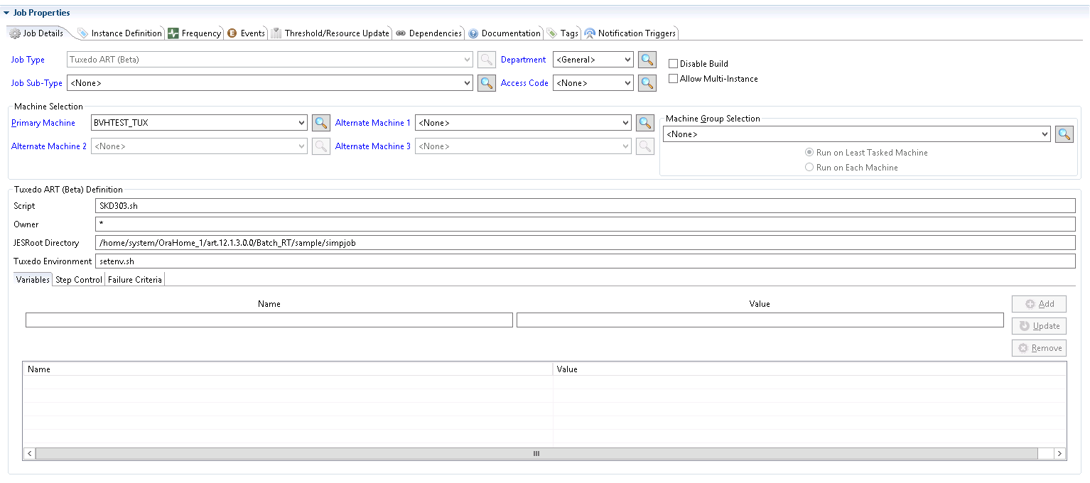
Task: Click the magnifier icon next to Job Sub-Type
Action: click(x=486, y=83)
